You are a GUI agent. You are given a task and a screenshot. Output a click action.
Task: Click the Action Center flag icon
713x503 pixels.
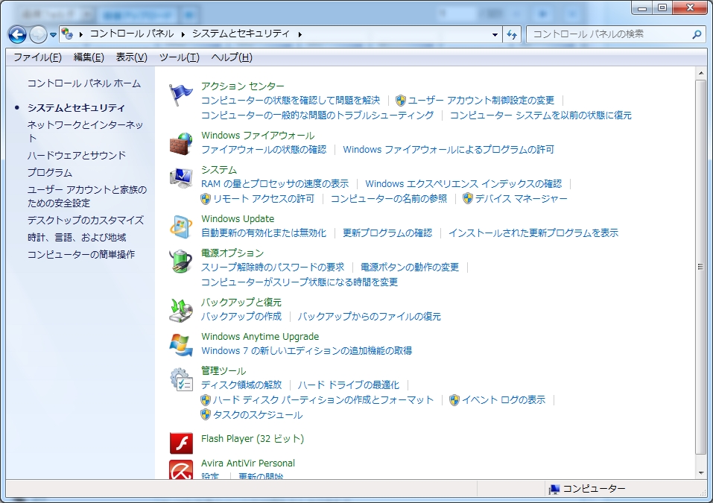click(181, 95)
